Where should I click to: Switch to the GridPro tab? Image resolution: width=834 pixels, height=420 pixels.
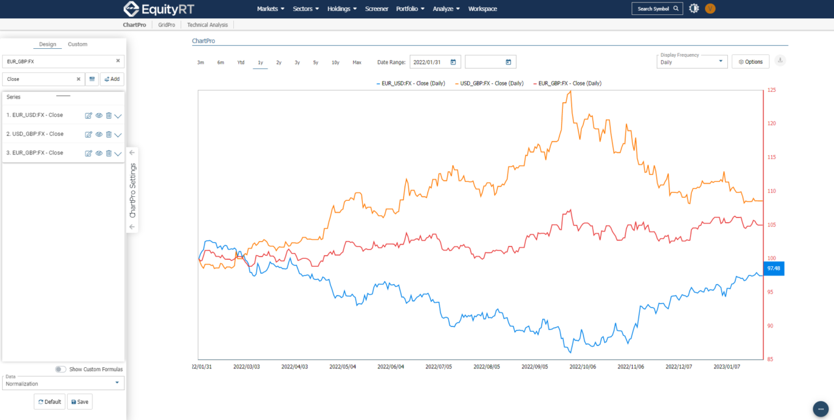166,24
